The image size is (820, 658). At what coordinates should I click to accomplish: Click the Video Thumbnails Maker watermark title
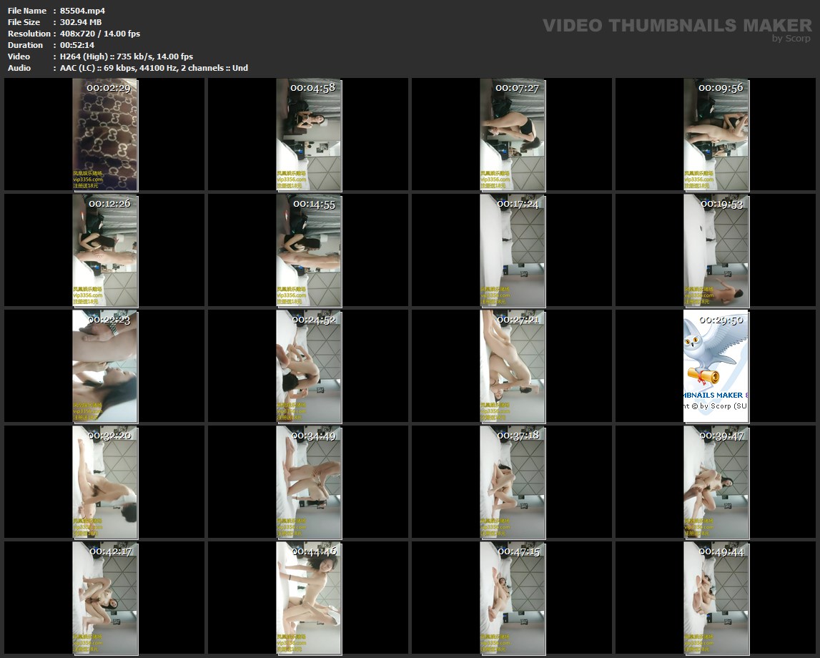point(676,26)
